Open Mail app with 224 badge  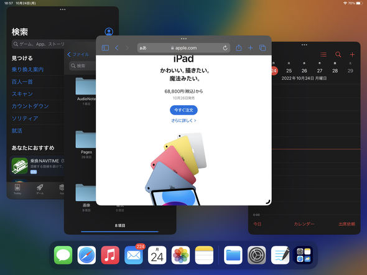point(134,255)
